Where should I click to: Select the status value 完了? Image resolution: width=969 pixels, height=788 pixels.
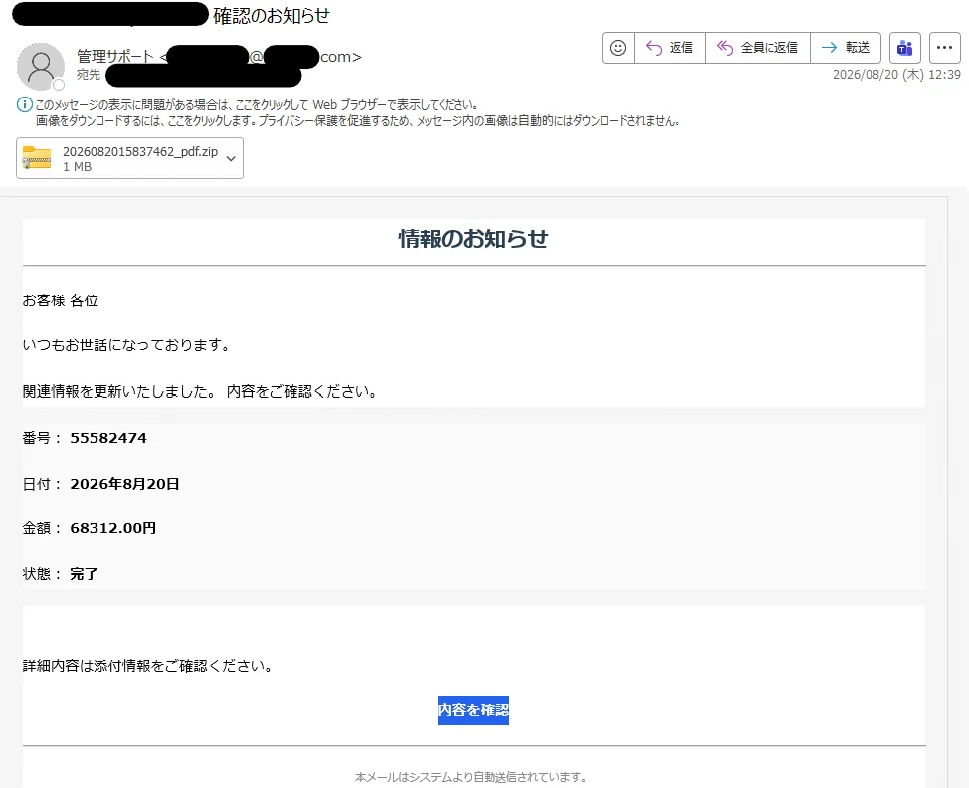[84, 574]
